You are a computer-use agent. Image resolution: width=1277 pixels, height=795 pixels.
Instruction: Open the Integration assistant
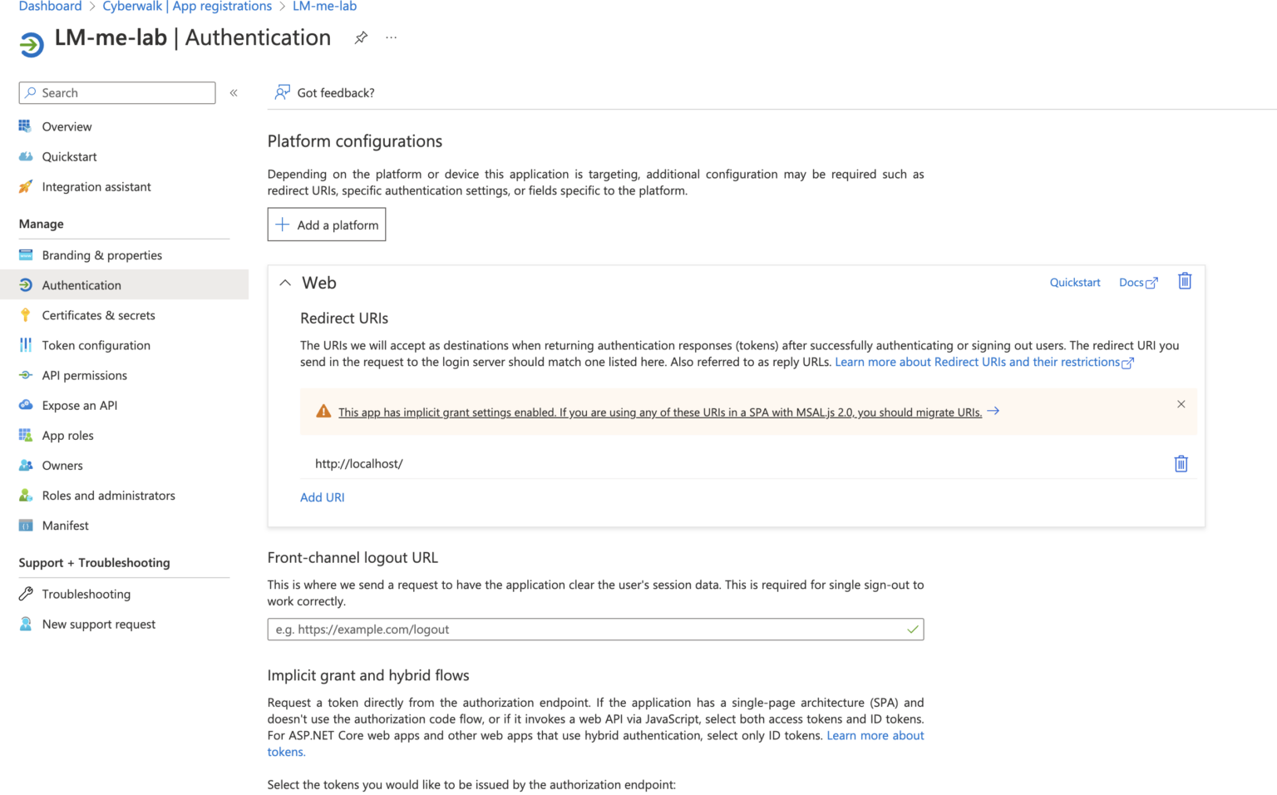click(x=96, y=186)
